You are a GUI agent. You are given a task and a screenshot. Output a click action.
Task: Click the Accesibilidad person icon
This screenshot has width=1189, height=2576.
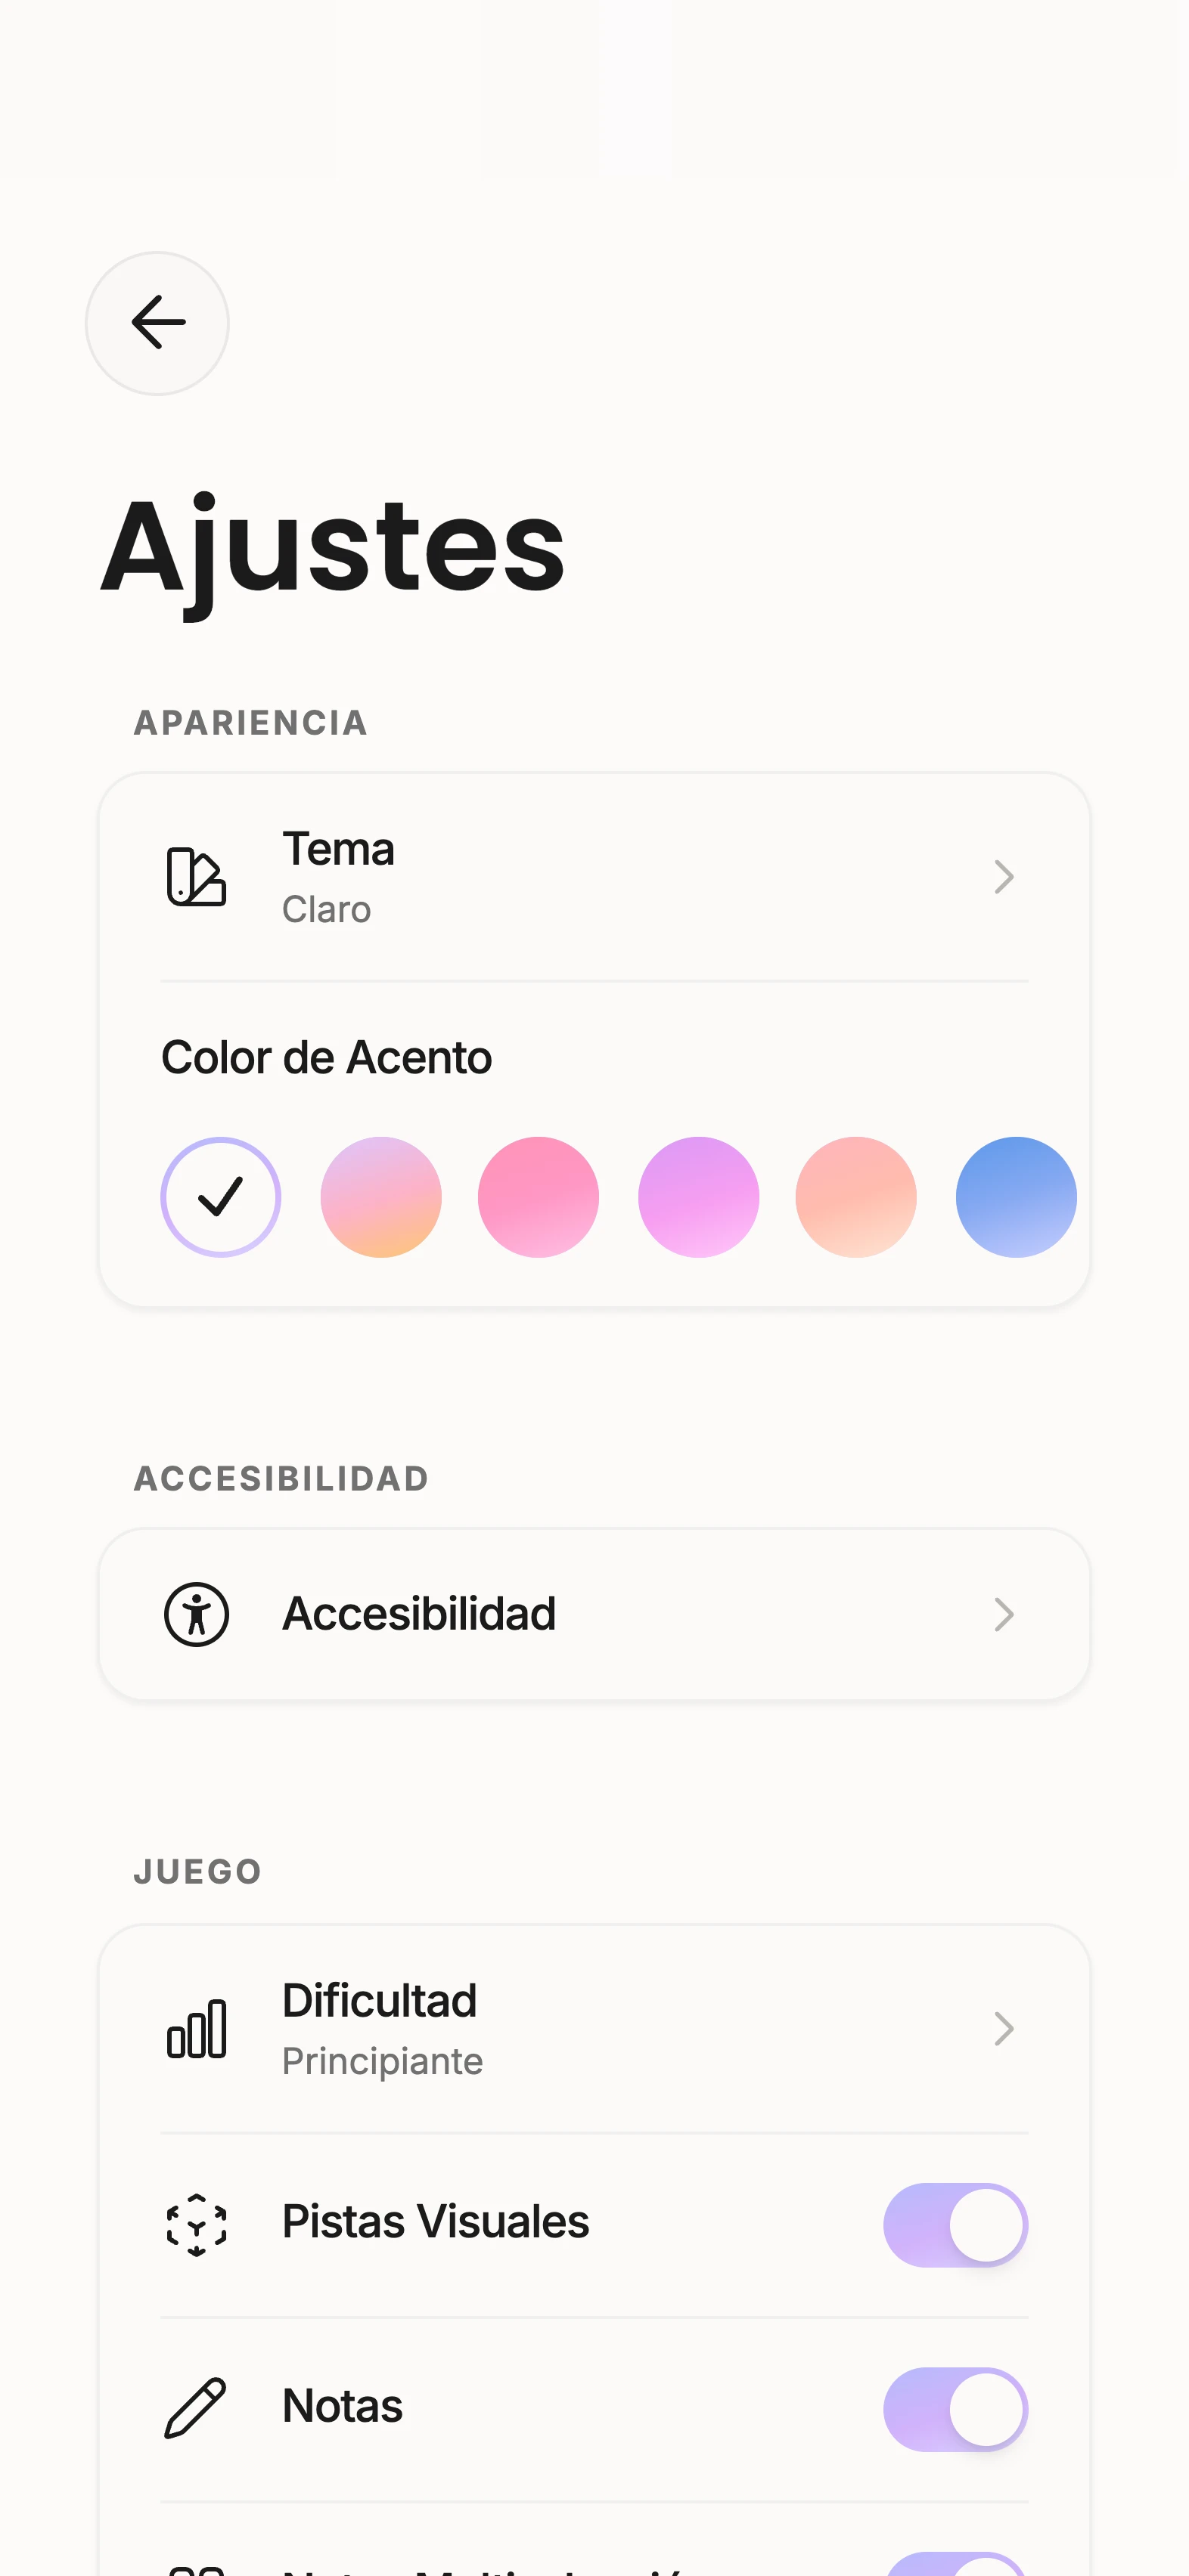[x=196, y=1614]
